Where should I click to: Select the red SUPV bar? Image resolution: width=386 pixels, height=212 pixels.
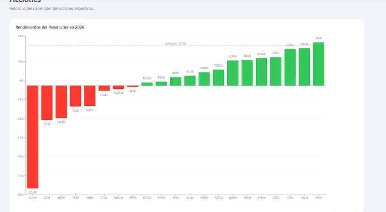point(90,96)
